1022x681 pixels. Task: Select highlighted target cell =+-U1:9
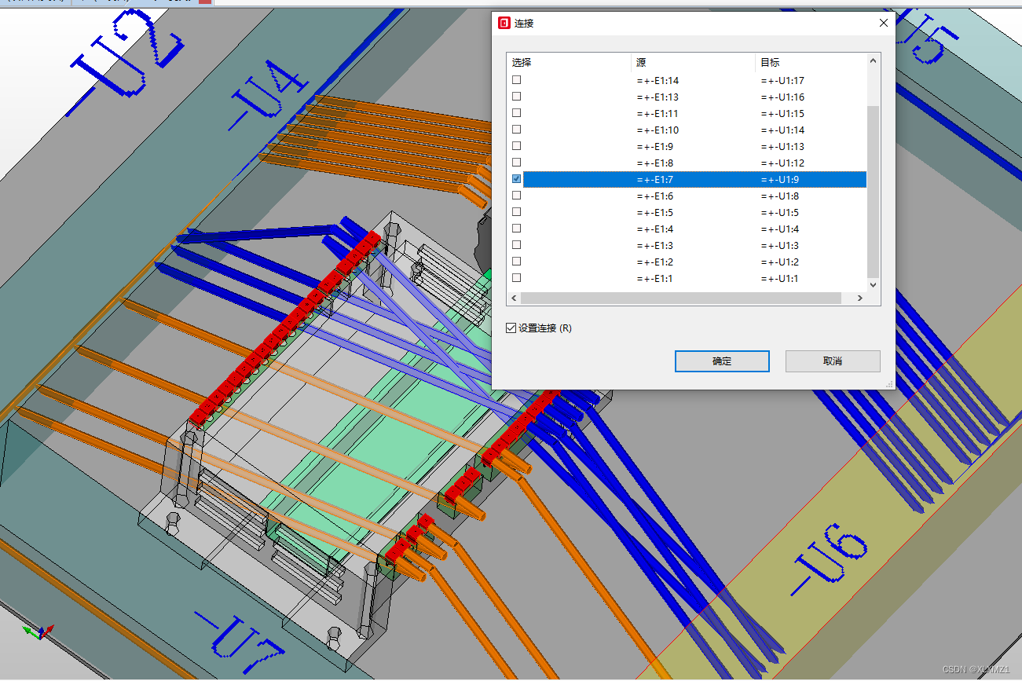coord(780,180)
